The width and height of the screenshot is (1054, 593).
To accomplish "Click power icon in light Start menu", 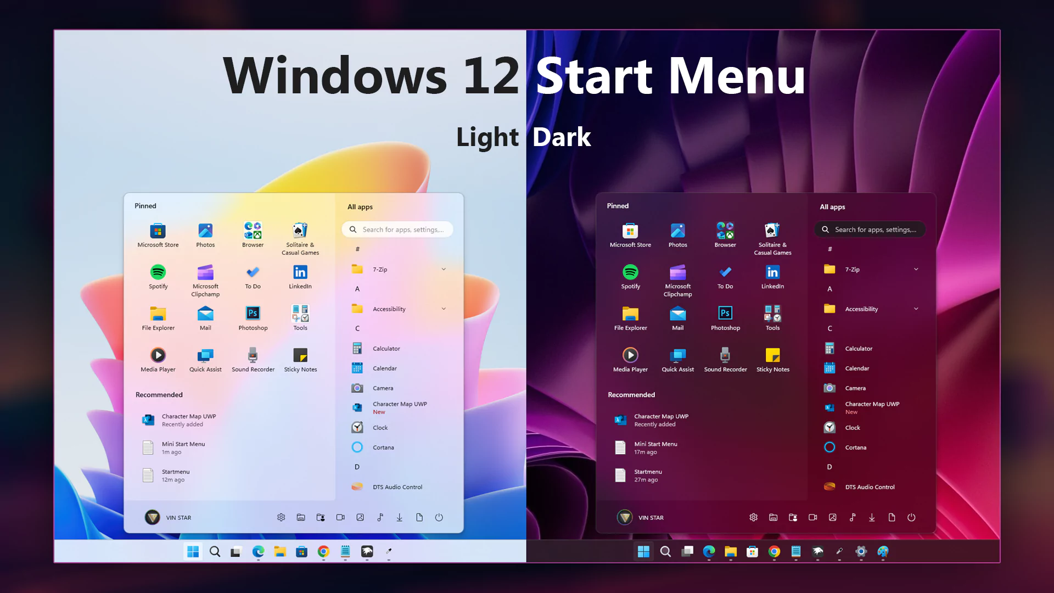I will click(439, 517).
